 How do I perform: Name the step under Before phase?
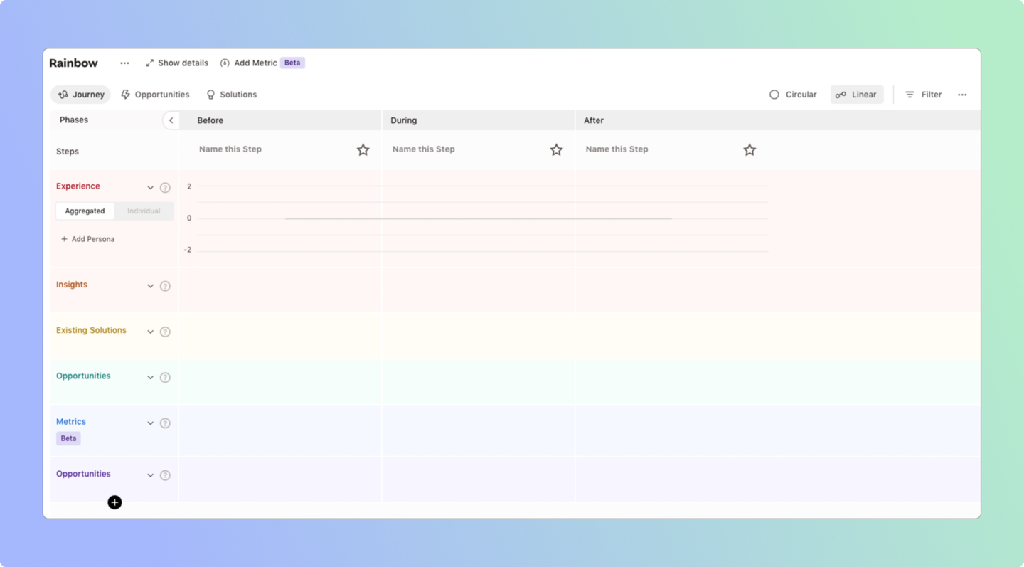pyautogui.click(x=230, y=149)
